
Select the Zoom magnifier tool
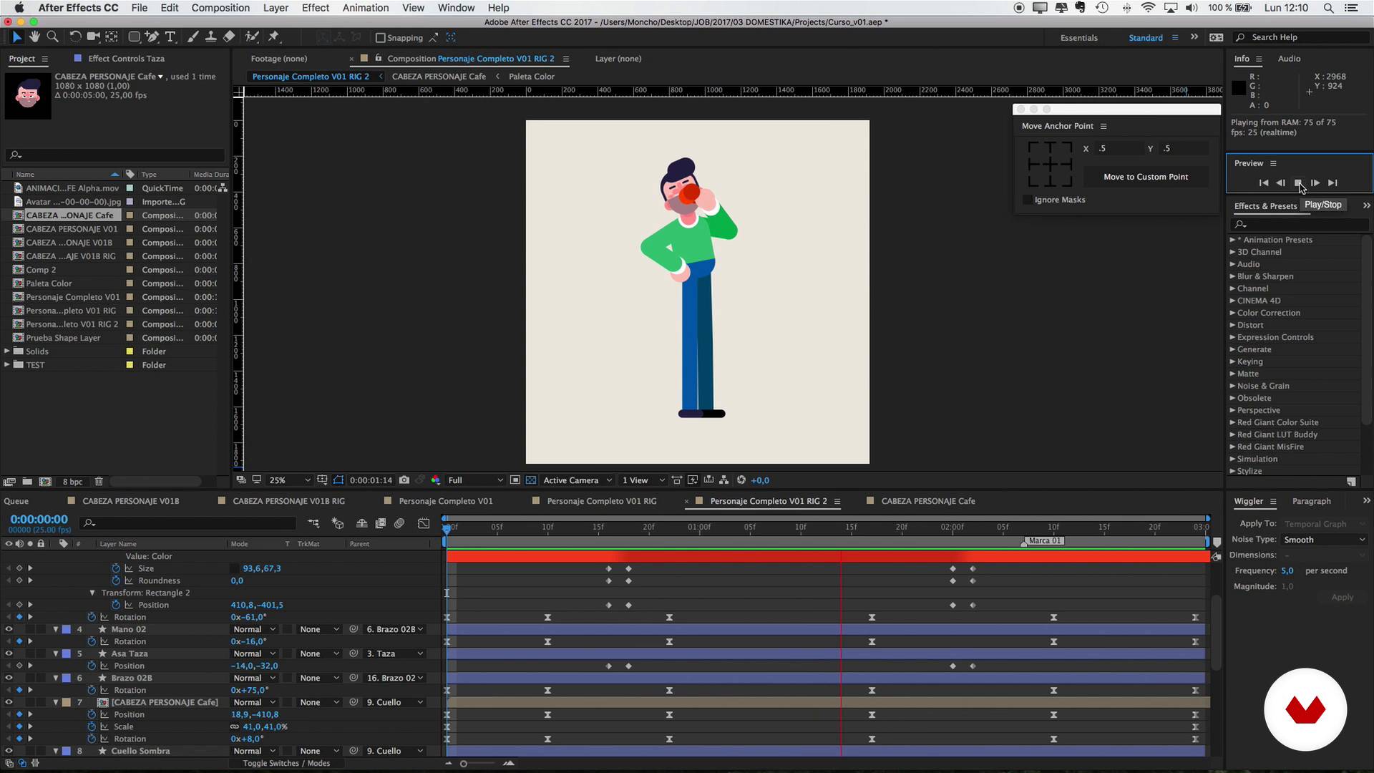coord(52,37)
